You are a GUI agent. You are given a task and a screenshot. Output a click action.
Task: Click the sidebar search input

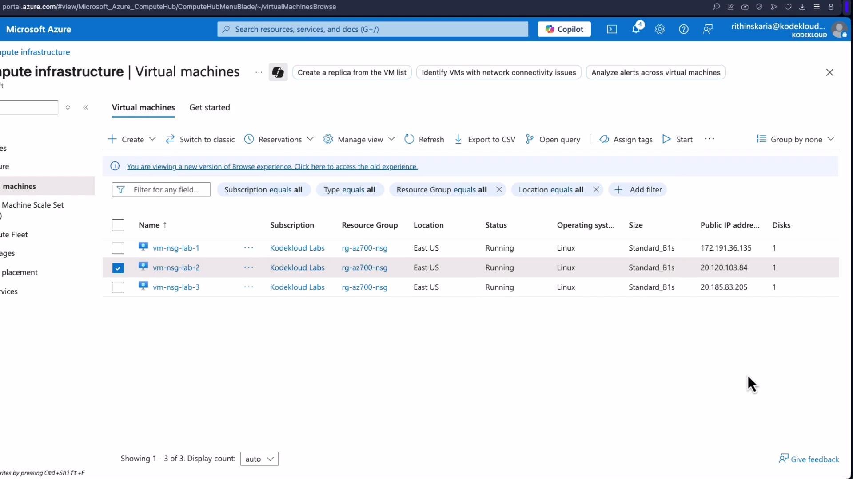click(x=29, y=107)
